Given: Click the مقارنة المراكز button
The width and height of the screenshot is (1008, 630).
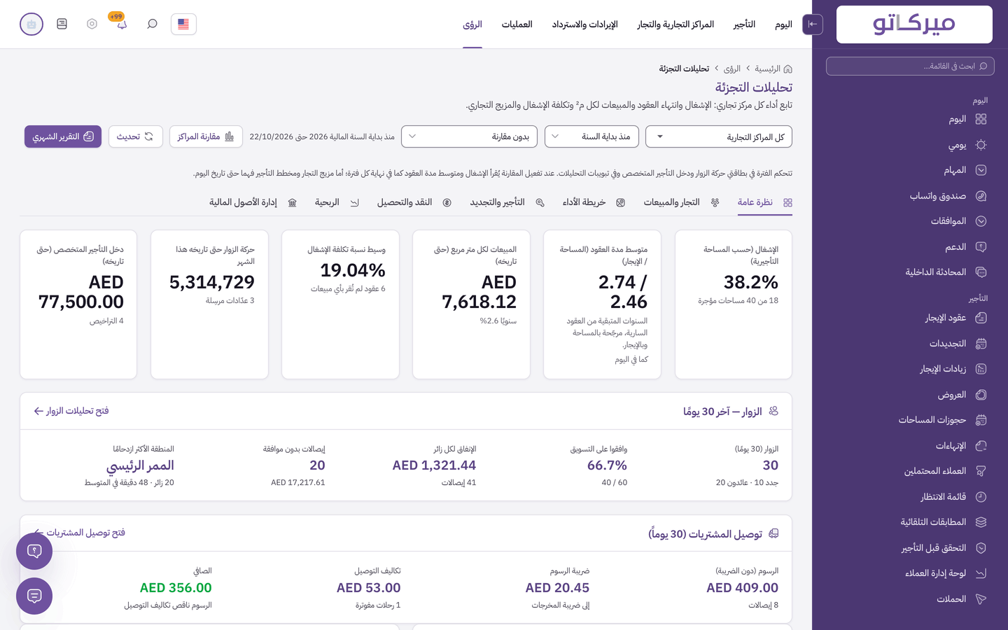Looking at the screenshot, I should 206,136.
